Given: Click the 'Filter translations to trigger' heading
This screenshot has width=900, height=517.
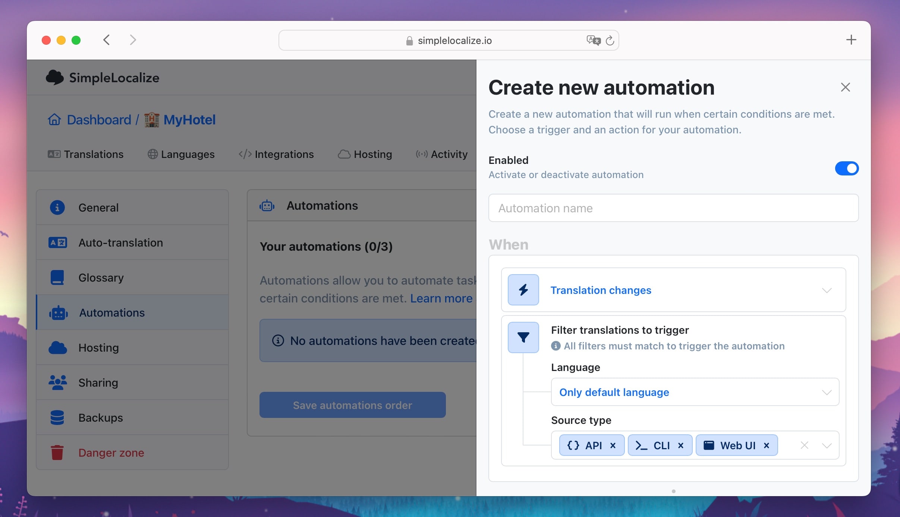Looking at the screenshot, I should point(620,330).
